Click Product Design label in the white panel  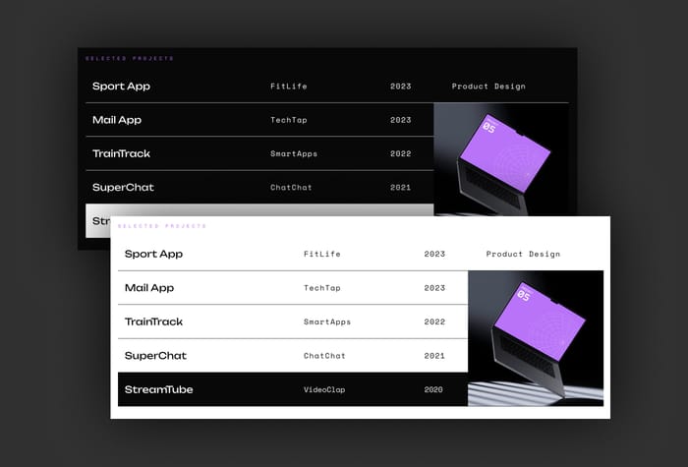point(523,254)
